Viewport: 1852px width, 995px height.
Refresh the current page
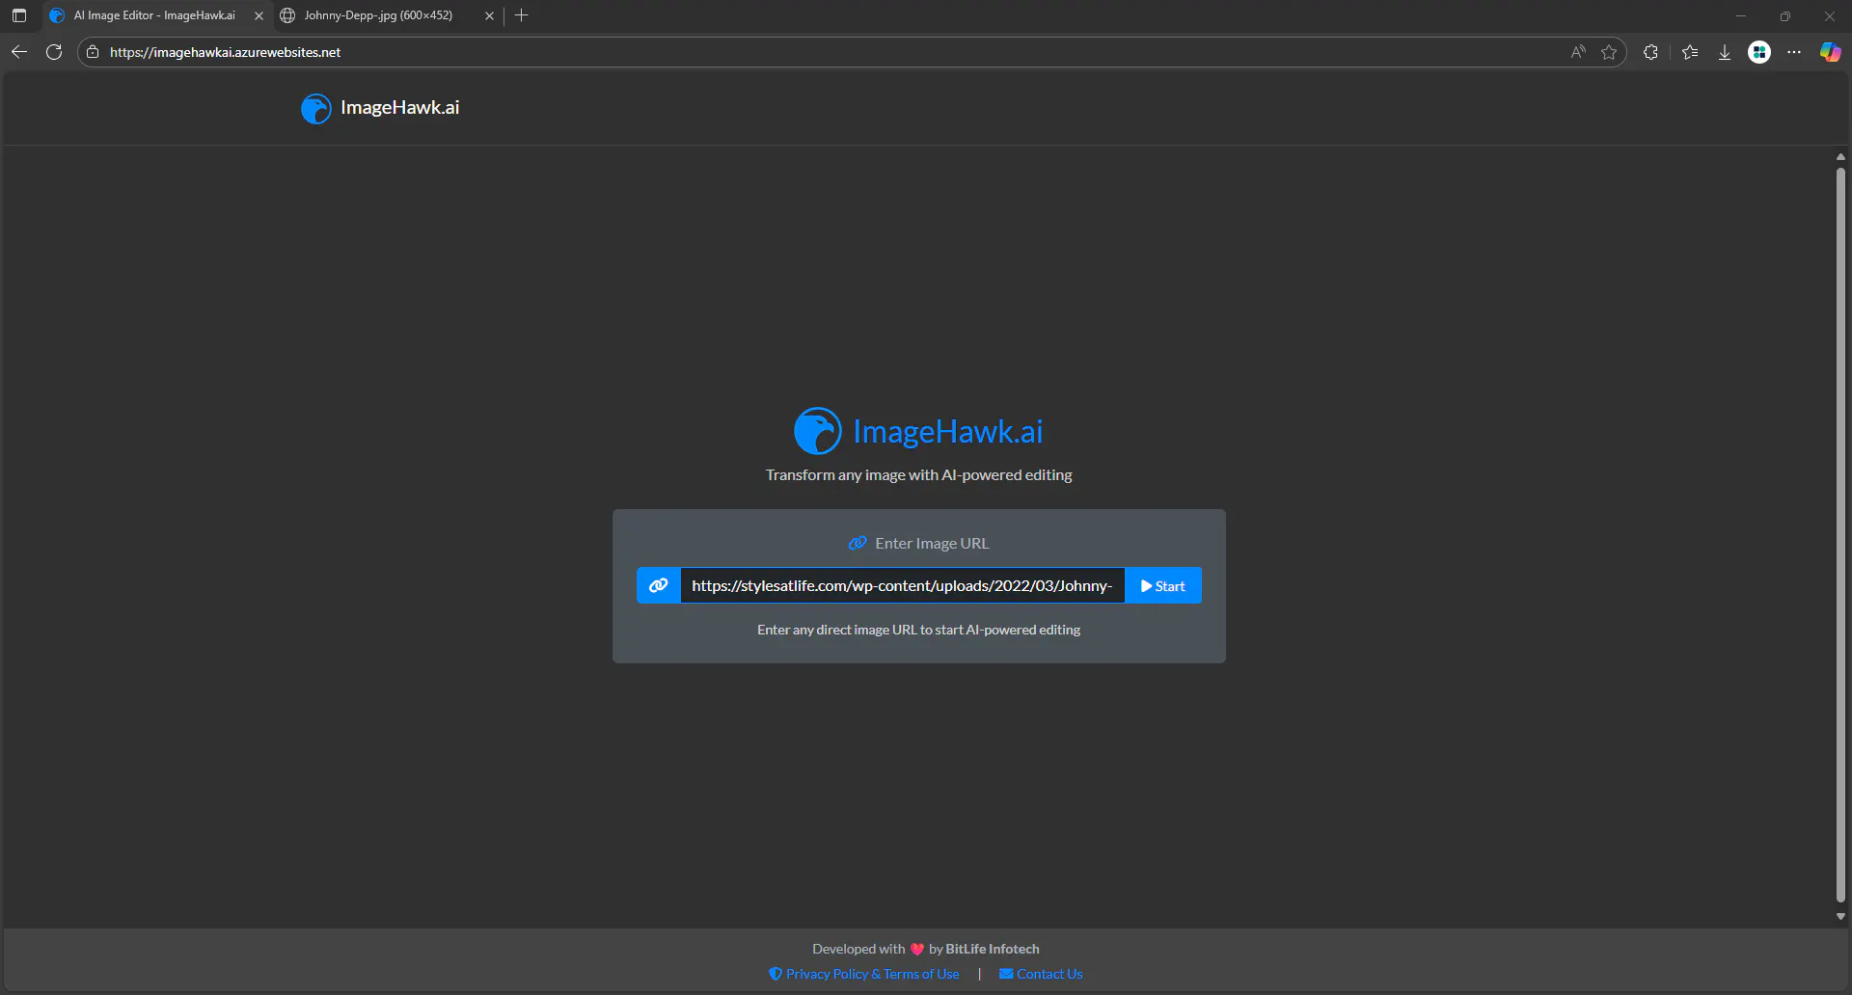click(x=54, y=52)
